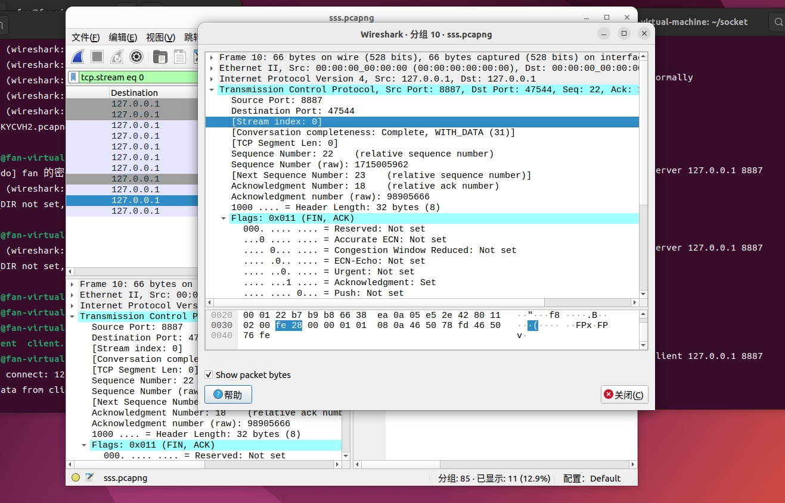
Task: Open the 视图(V) menu
Action: (159, 37)
